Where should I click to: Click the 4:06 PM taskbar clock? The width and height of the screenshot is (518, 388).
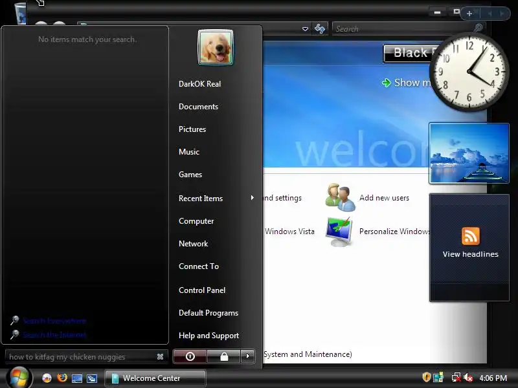[x=493, y=378]
